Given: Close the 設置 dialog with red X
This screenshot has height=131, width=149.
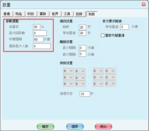Looking at the screenshot, I should (x=143, y=4).
